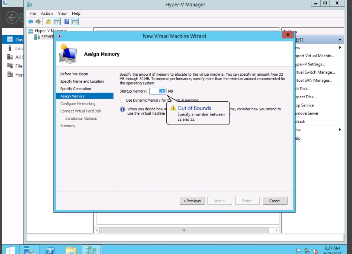
Task: Open Virtual SAN Manager from Actions pane
Action: point(314,80)
